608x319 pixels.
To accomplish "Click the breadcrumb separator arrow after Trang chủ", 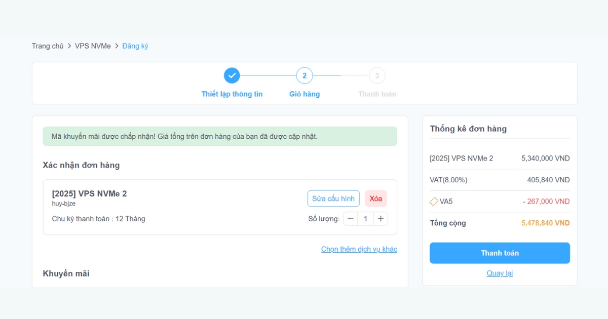I will click(68, 46).
